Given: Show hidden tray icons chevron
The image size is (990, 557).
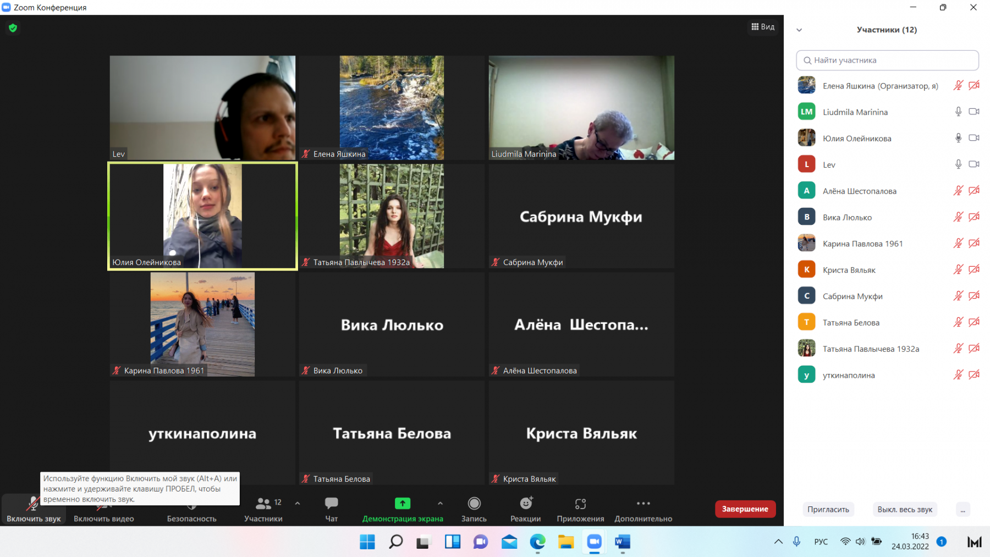Looking at the screenshot, I should coord(778,542).
